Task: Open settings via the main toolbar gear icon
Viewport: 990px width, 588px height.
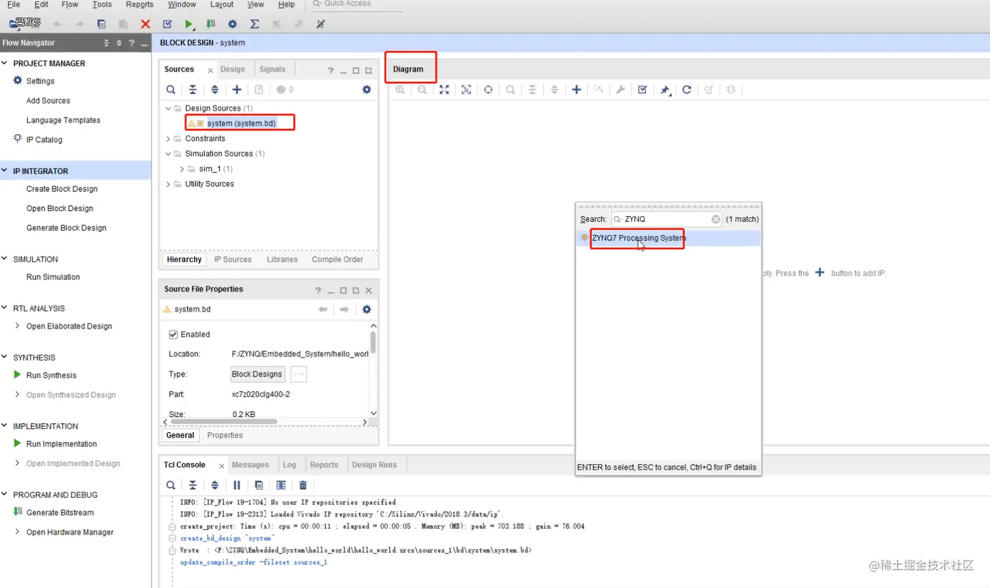Action: tap(232, 24)
